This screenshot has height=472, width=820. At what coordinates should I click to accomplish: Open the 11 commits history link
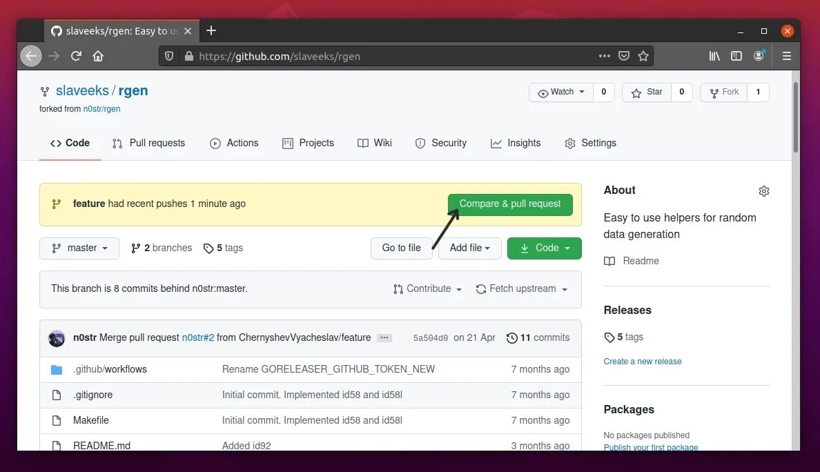pos(538,337)
